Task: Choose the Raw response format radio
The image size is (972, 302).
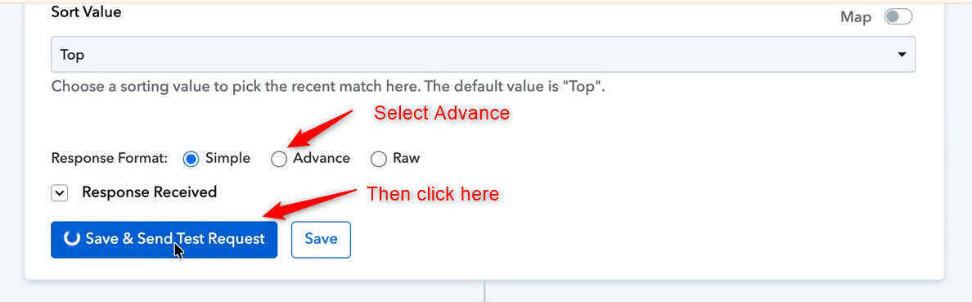Action: point(379,159)
